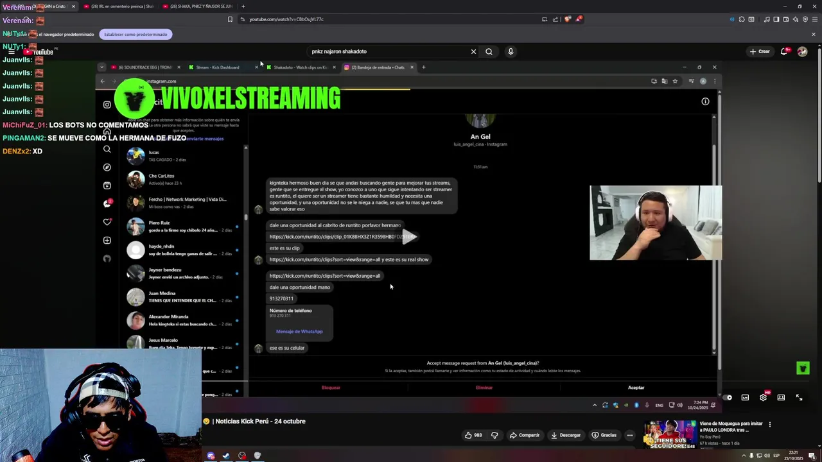Open Brave Shields lion icon

tap(567, 19)
